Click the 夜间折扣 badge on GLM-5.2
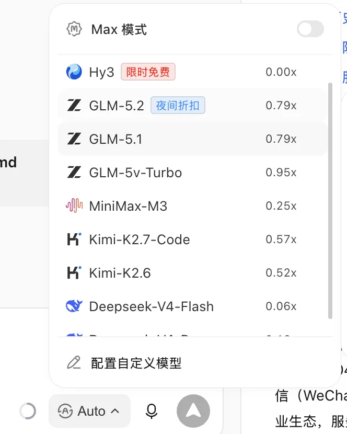Viewport: 347px width, 434px height. click(178, 106)
